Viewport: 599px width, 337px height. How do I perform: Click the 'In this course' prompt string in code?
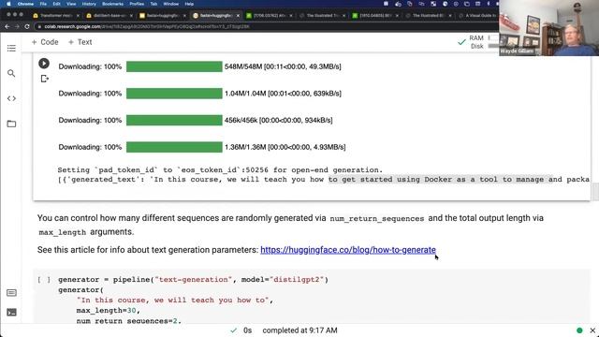pyautogui.click(x=173, y=300)
